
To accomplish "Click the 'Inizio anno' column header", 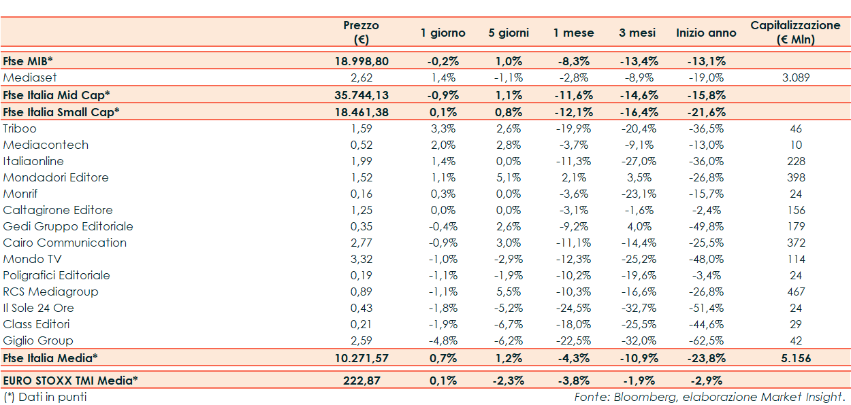I will (x=706, y=33).
